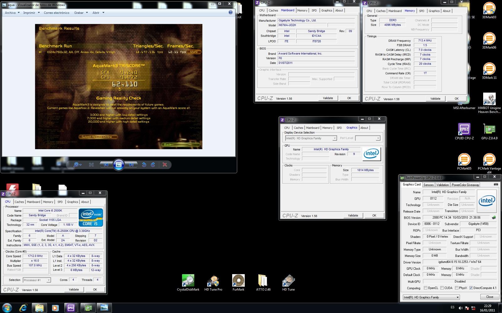Viewport: 502px width, 313px height.
Task: Open Validation tab in GPU-Z
Action: click(x=443, y=185)
